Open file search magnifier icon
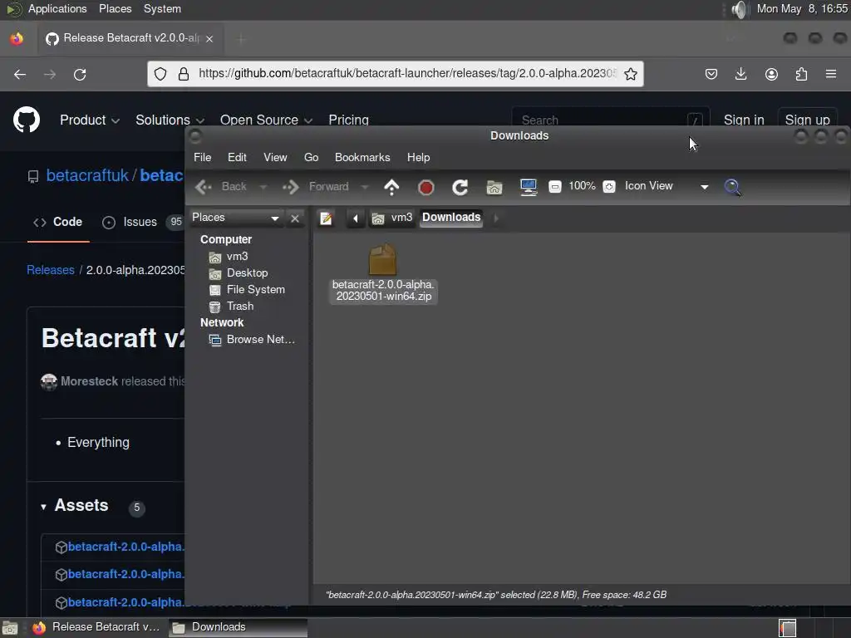851x638 pixels. (732, 187)
